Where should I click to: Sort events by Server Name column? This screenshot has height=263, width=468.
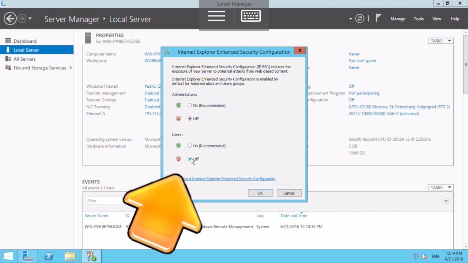click(x=97, y=216)
